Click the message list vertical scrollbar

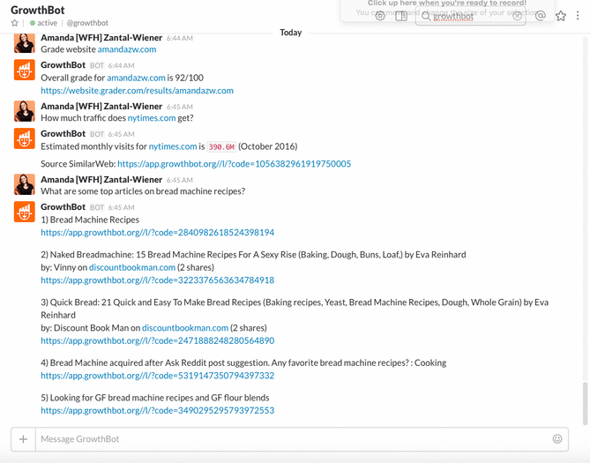pos(585,403)
